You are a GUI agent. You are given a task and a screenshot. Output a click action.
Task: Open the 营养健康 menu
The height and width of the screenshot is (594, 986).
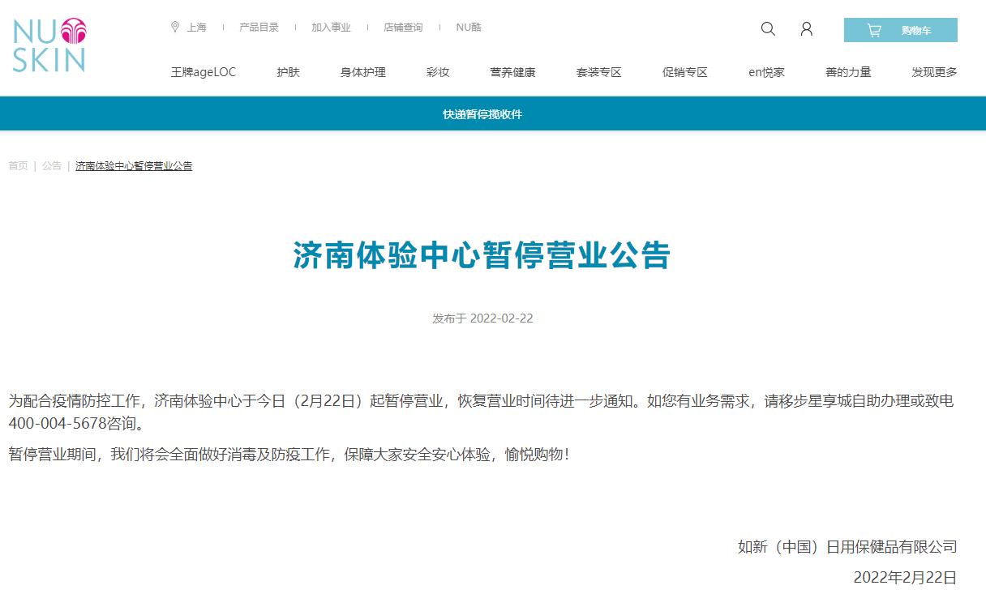pos(512,71)
